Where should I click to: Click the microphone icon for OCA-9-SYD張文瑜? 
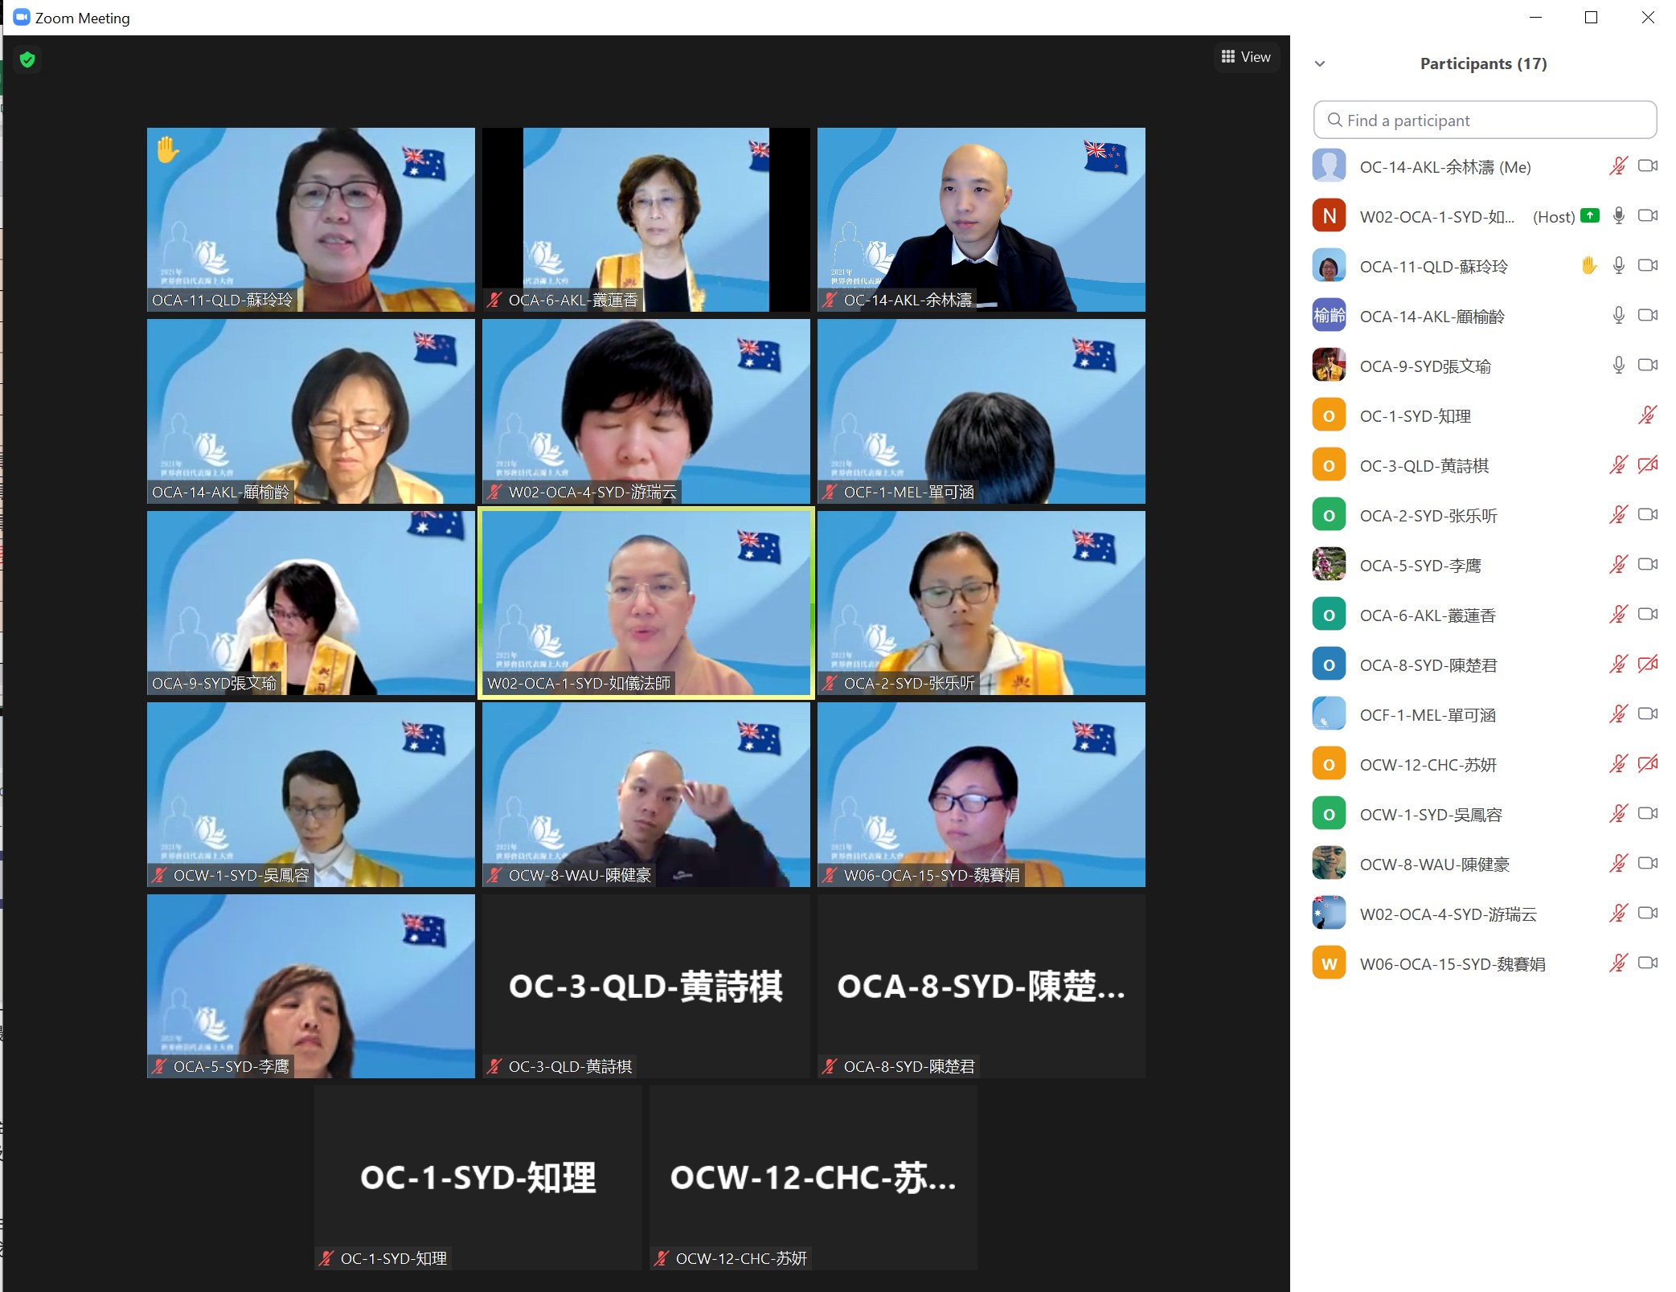coord(1618,366)
